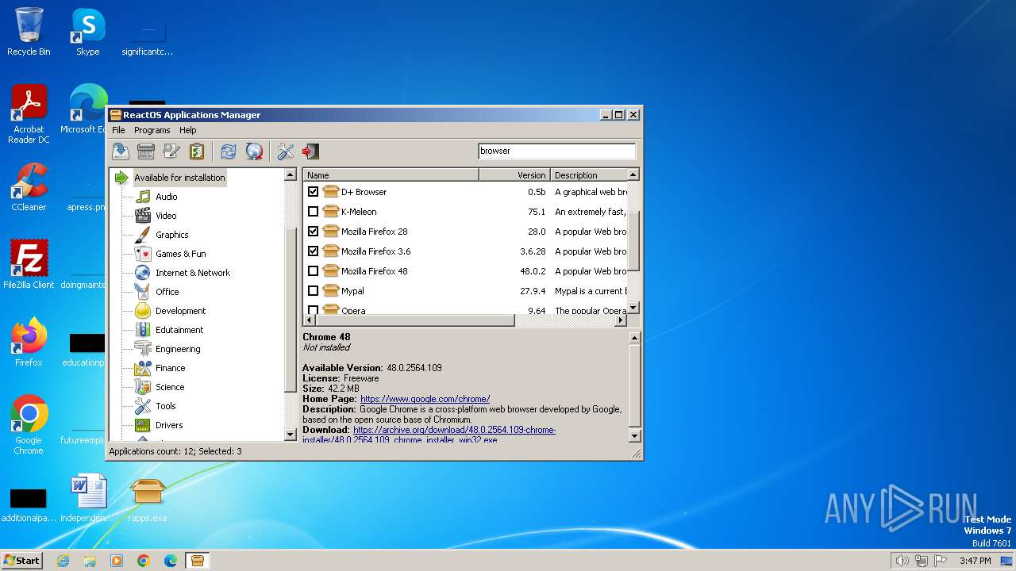This screenshot has width=1016, height=571.
Task: Click app list scrollbar down arrow
Action: point(633,308)
